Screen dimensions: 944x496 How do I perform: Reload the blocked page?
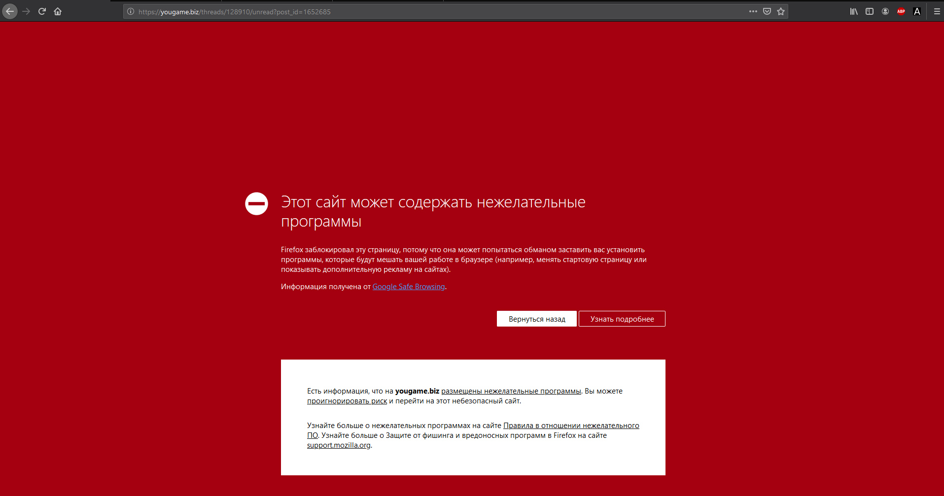(x=42, y=11)
